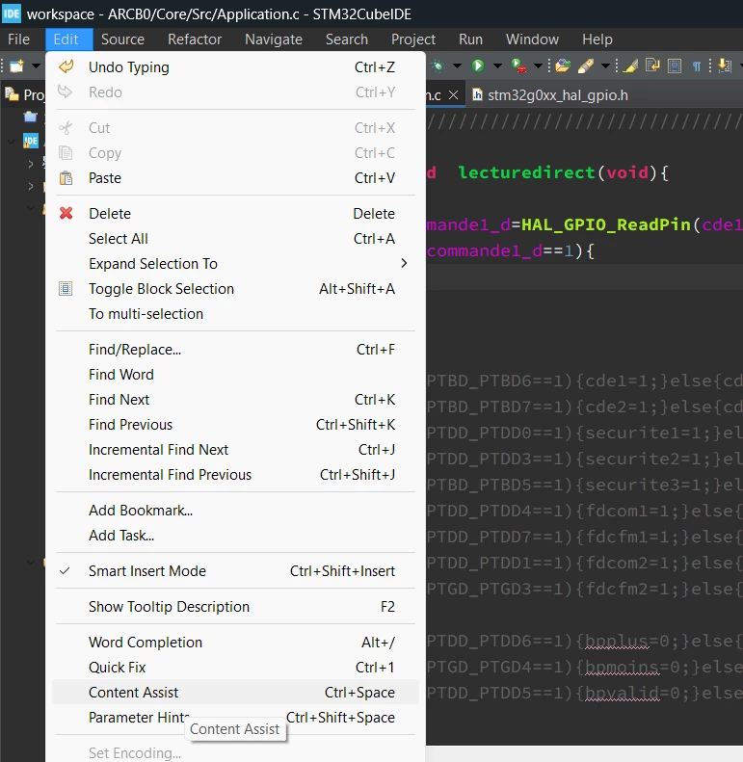Open the dropdown arrow beside the New icon
The height and width of the screenshot is (762, 743).
36,66
